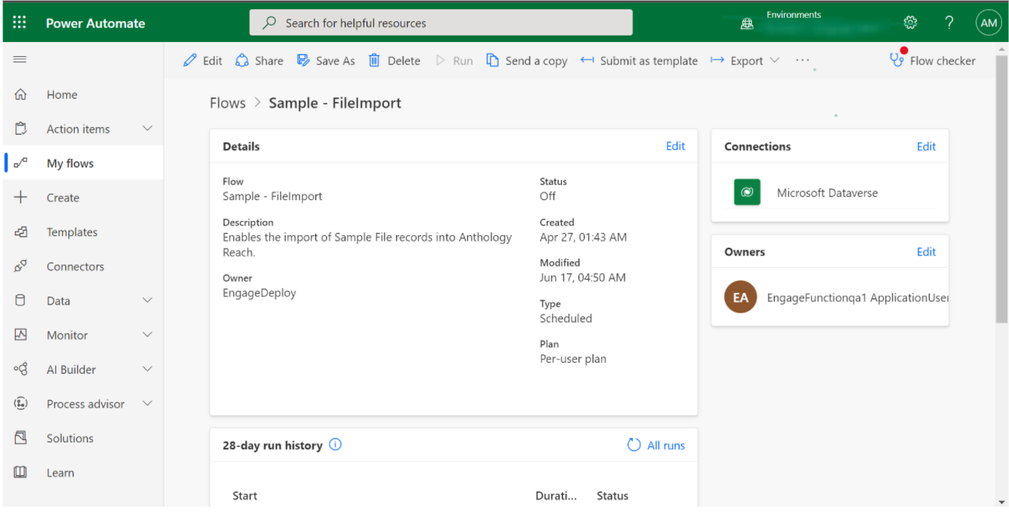Expand the Process advisor chevron

(147, 403)
